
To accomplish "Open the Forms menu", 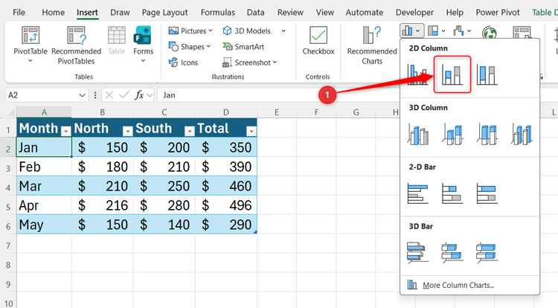I will (x=143, y=45).
